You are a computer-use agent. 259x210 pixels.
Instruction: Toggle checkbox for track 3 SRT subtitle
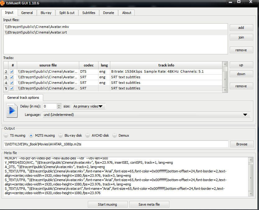pyautogui.click(x=12, y=77)
